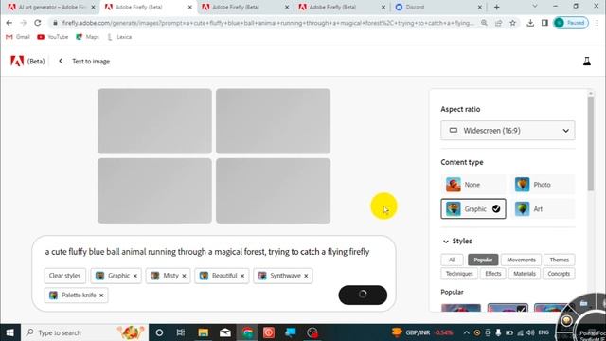Remove the Synthwave style tag
Viewport: 606px width, 341px height.
[x=306, y=276]
